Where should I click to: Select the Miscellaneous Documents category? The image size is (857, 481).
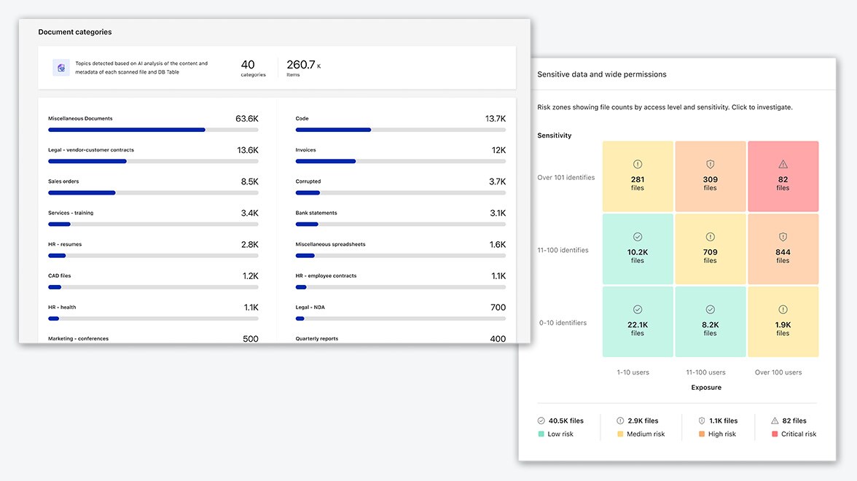tap(80, 119)
